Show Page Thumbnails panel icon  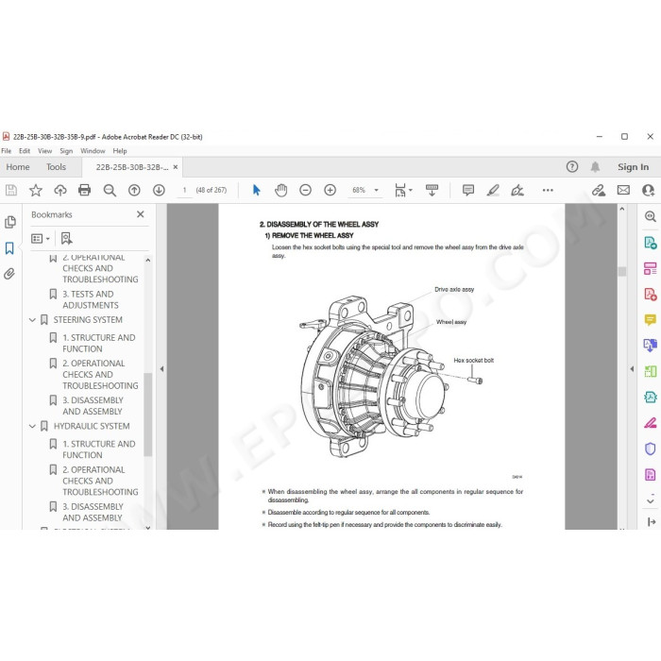(x=10, y=222)
